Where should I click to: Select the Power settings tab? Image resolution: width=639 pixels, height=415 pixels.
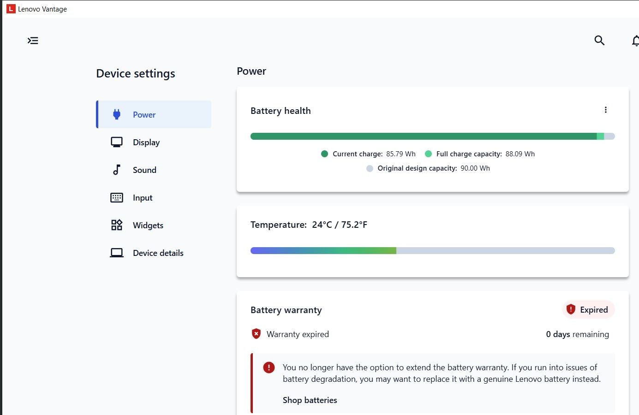point(154,114)
